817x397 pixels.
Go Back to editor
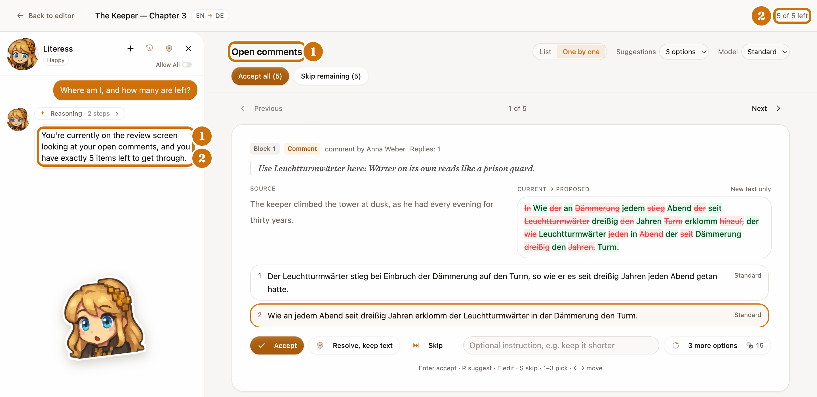point(45,16)
